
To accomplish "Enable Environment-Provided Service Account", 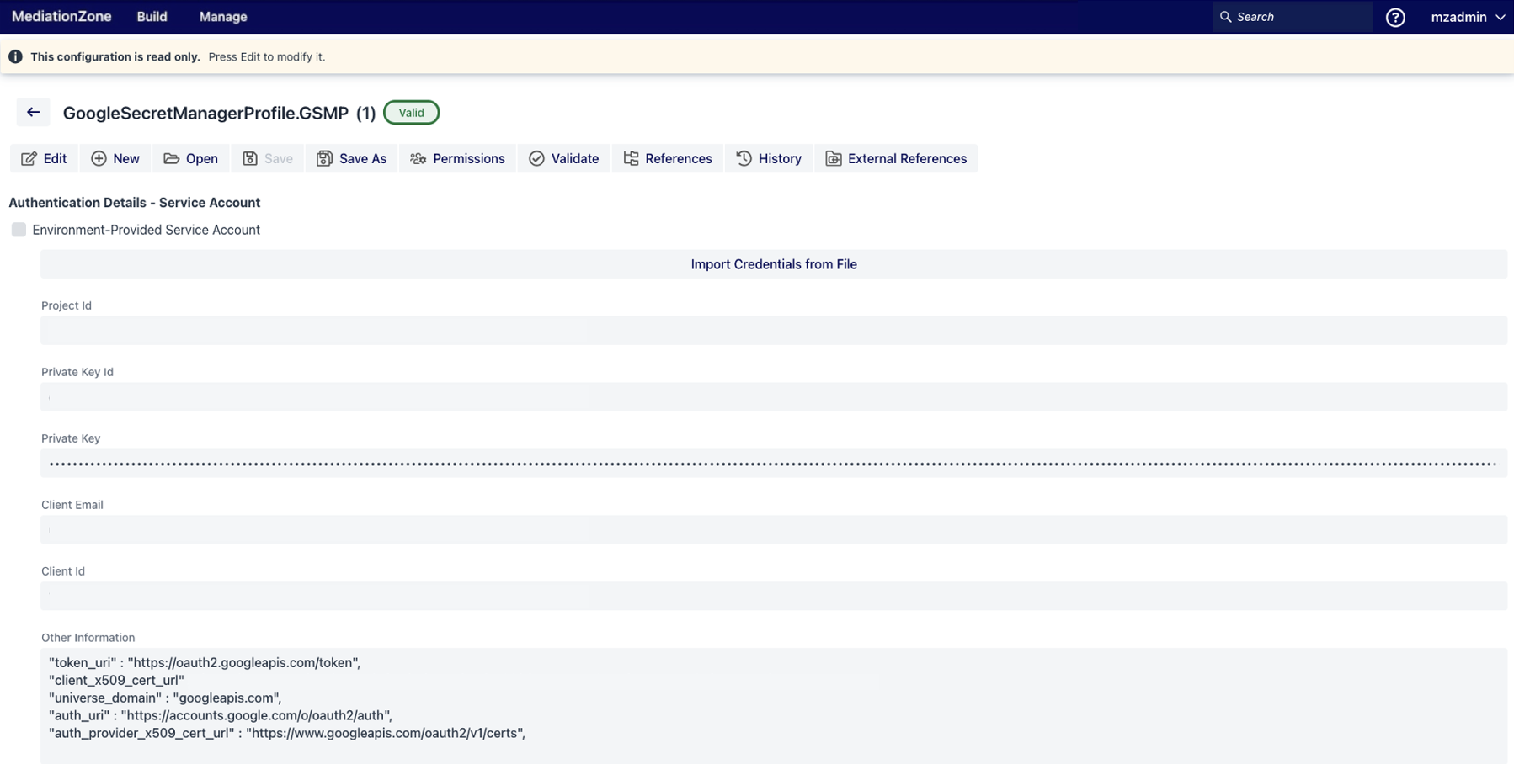I will point(19,229).
